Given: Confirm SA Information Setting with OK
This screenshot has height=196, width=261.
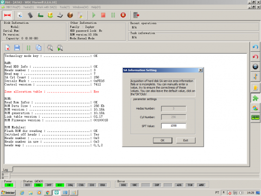Looking at the screenshot, I should click(162, 140).
